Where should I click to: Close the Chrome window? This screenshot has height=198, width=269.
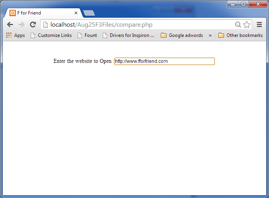pos(258,4)
